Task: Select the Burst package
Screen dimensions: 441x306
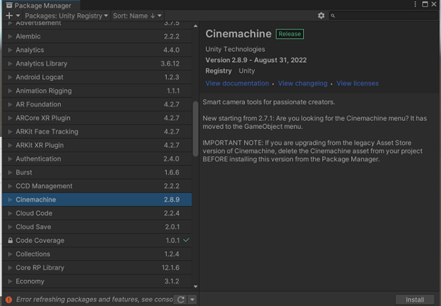Action: (x=97, y=173)
